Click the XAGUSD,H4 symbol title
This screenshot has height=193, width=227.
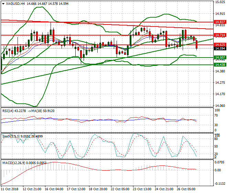pos(15,3)
